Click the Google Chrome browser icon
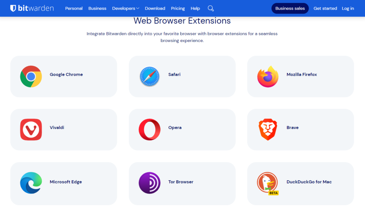Viewport: 365px width, 215px height. pos(31,76)
